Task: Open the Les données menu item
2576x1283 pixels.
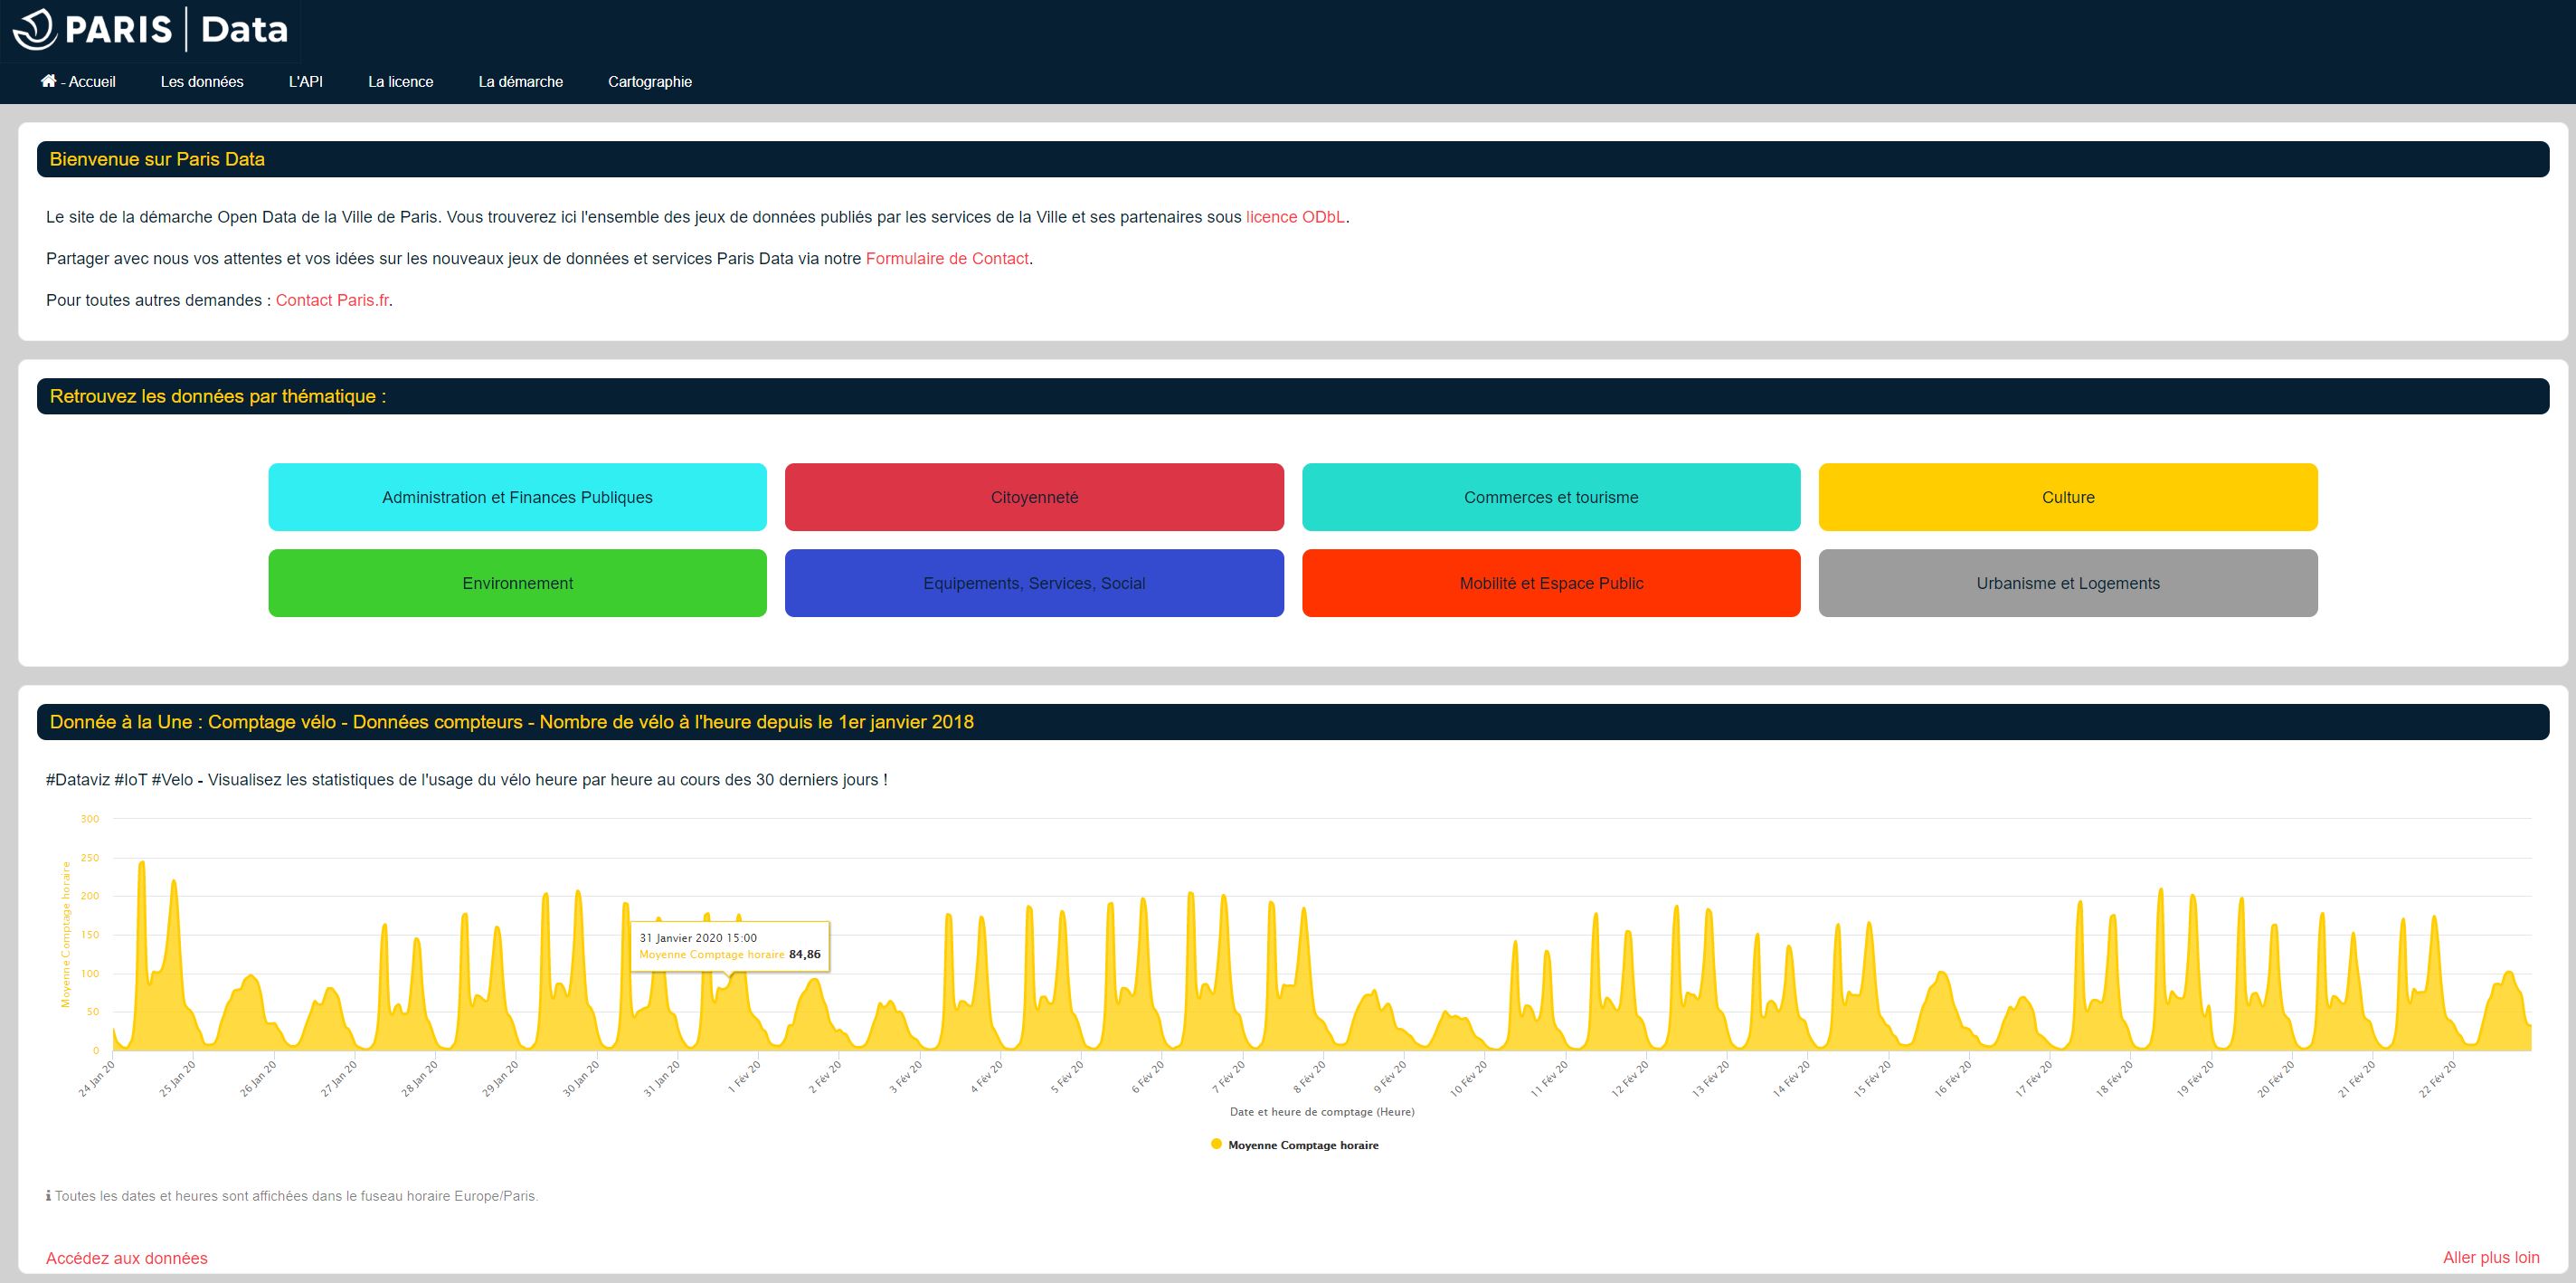Action: click(x=202, y=82)
